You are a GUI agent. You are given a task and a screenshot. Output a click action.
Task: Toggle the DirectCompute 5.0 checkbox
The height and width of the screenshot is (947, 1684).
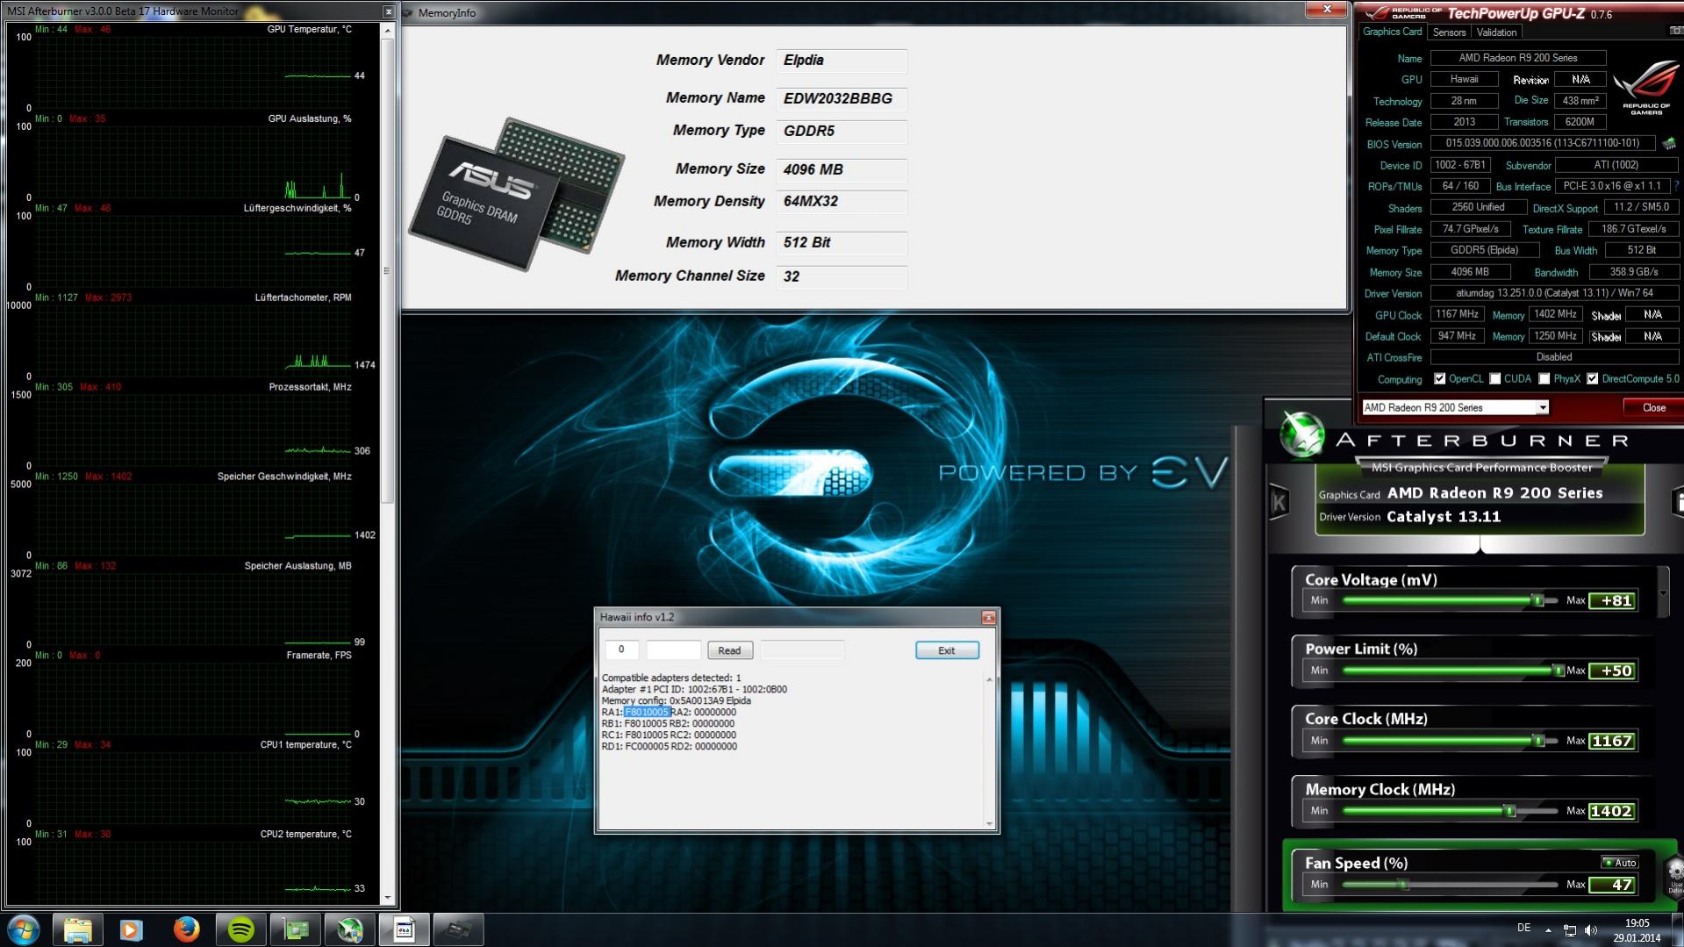click(1592, 379)
